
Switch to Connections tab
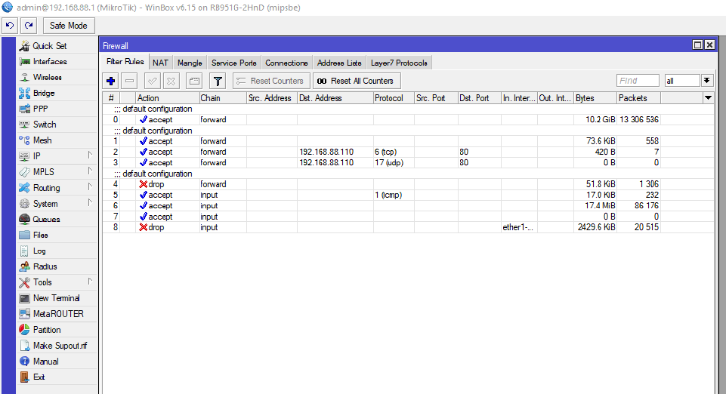286,63
